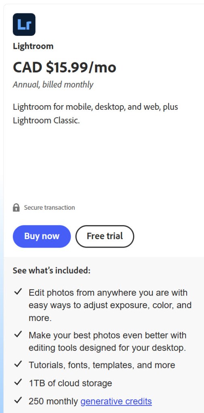Viewport: 204px width, 413px height.
Task: Click the blue Buy now button
Action: [42, 236]
